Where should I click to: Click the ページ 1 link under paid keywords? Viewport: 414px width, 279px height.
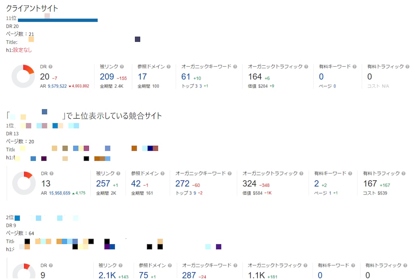330,193
